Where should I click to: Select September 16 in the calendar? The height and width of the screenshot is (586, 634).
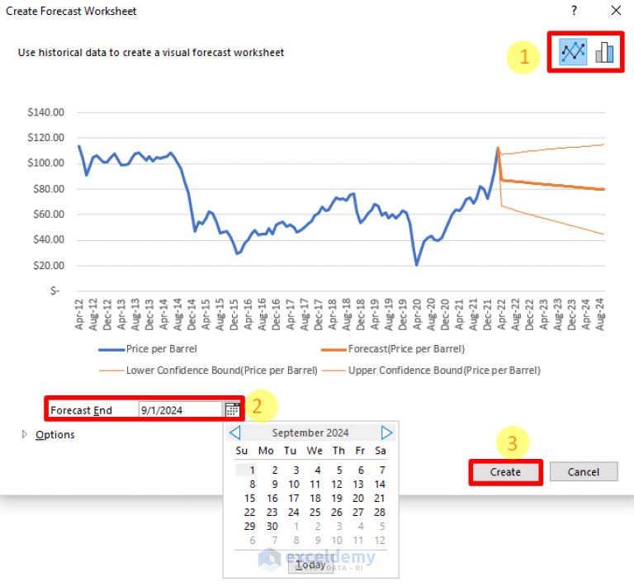point(272,499)
